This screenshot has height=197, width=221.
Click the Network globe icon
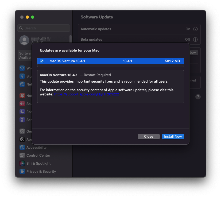click(x=22, y=84)
